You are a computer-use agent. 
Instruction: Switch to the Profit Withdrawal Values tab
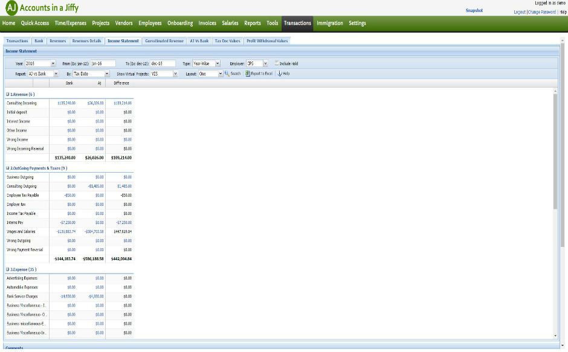coord(267,41)
